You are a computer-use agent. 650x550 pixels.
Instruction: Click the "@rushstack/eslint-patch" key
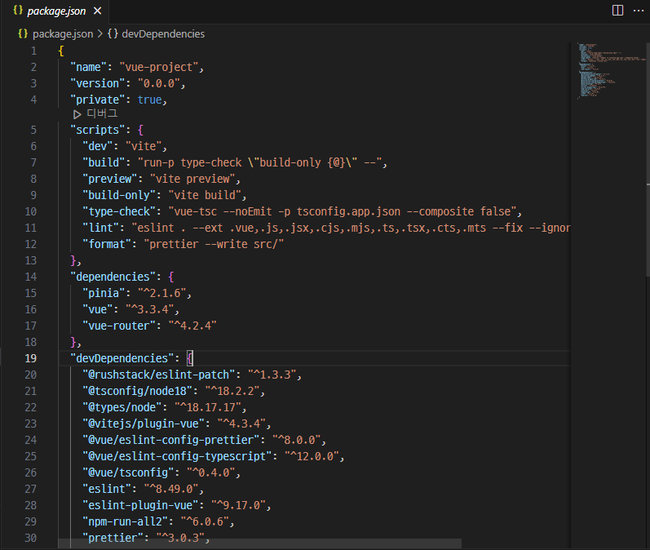pos(159,375)
